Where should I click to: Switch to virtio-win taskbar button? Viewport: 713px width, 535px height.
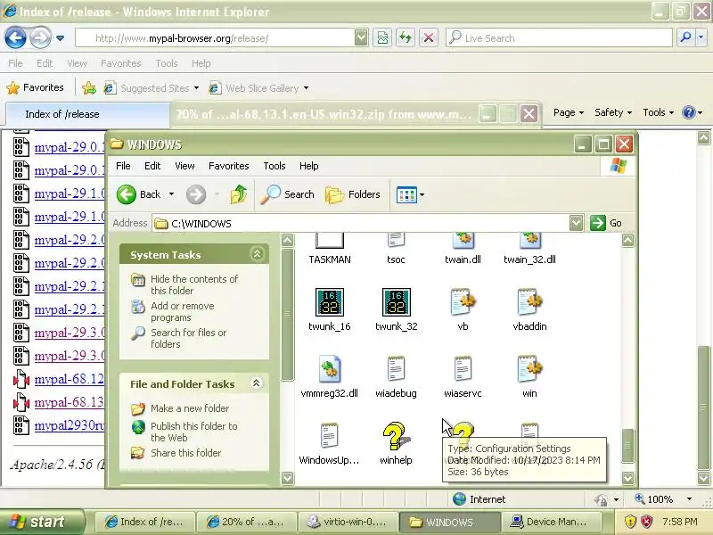coord(348,522)
